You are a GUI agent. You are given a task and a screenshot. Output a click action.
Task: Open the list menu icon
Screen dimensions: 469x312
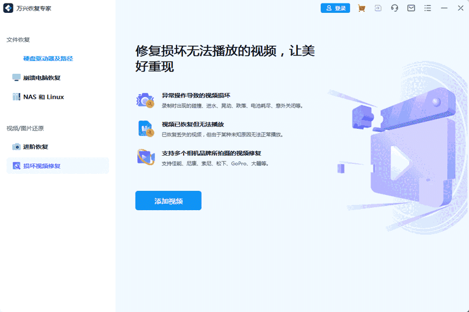428,8
